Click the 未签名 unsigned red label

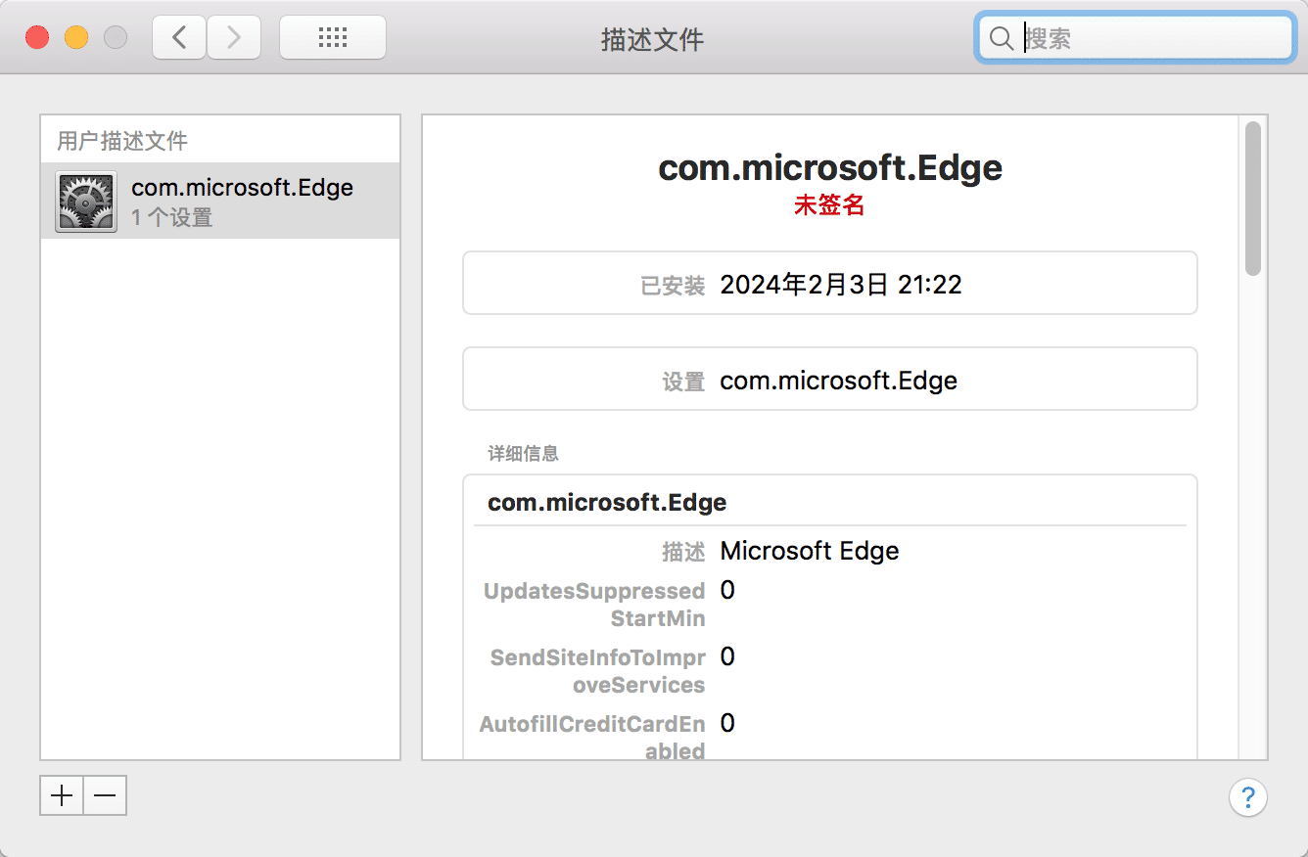[x=829, y=205]
